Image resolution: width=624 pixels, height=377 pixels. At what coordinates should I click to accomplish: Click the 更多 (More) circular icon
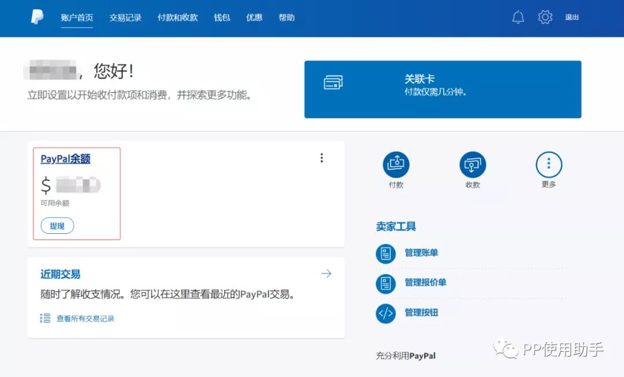pos(548,163)
